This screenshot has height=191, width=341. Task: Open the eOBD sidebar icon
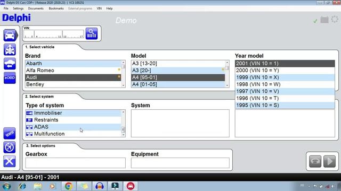coord(10,78)
